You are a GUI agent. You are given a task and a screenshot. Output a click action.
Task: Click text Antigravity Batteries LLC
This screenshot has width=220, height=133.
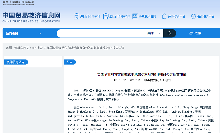click(86, 116)
